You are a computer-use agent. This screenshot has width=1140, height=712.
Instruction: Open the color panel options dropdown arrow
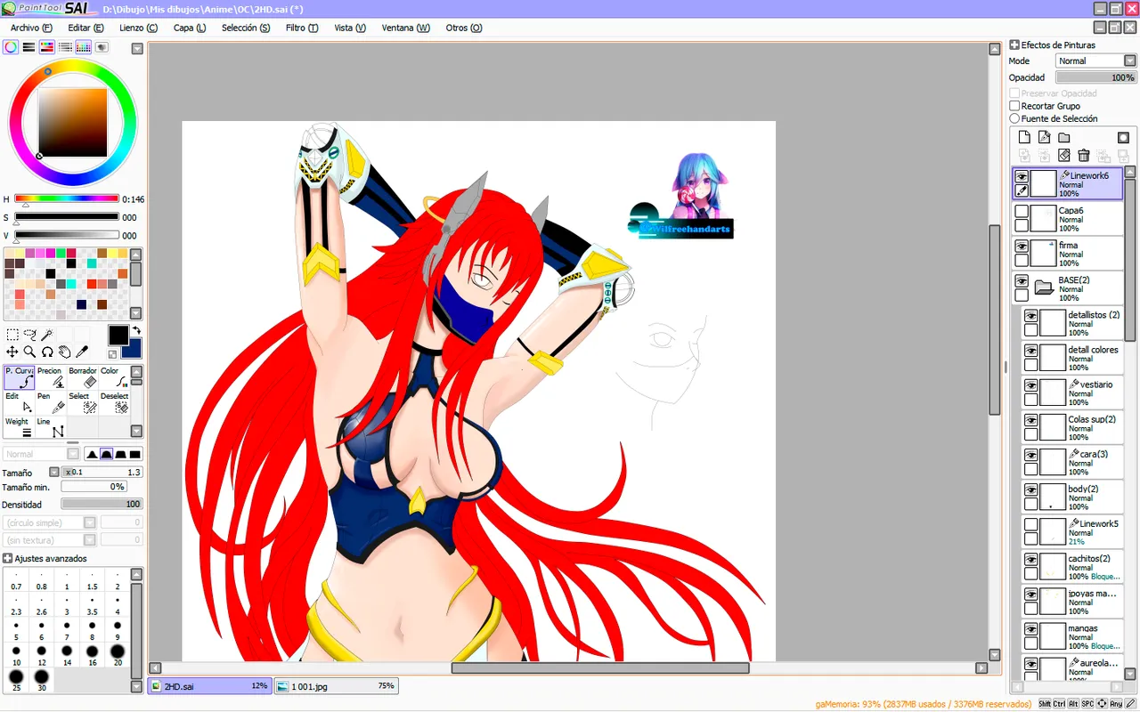[135, 47]
